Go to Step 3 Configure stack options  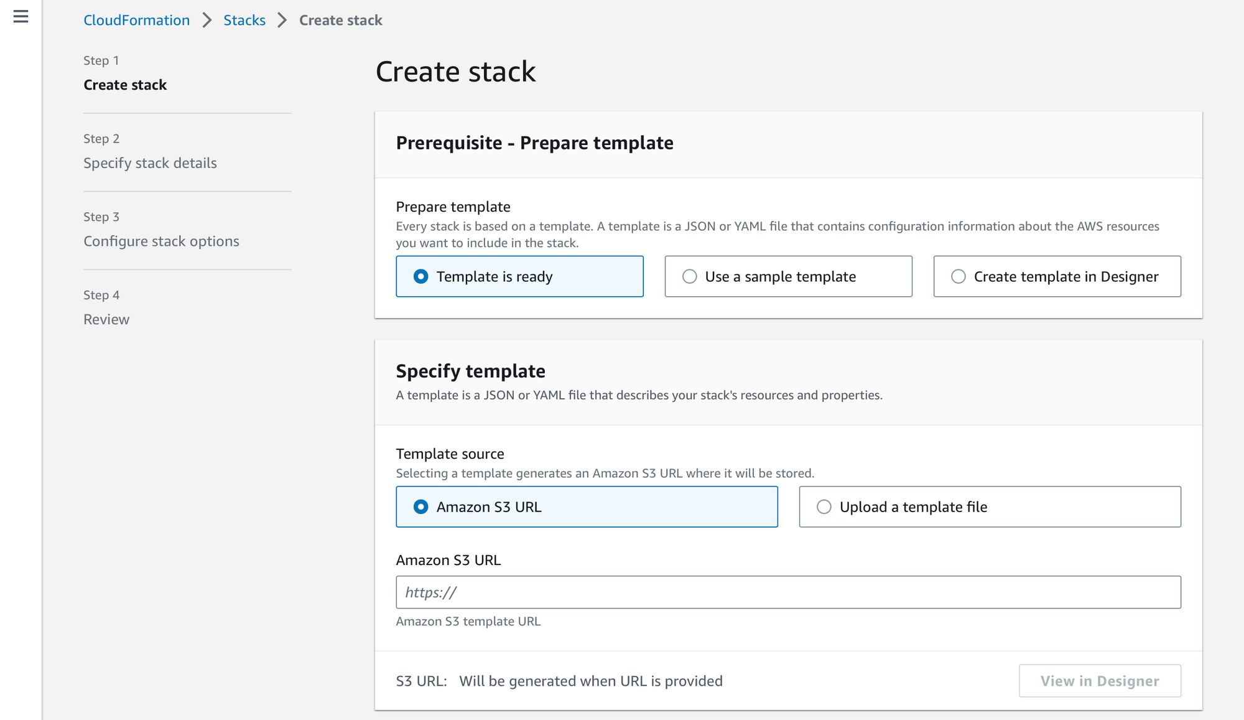pos(161,241)
